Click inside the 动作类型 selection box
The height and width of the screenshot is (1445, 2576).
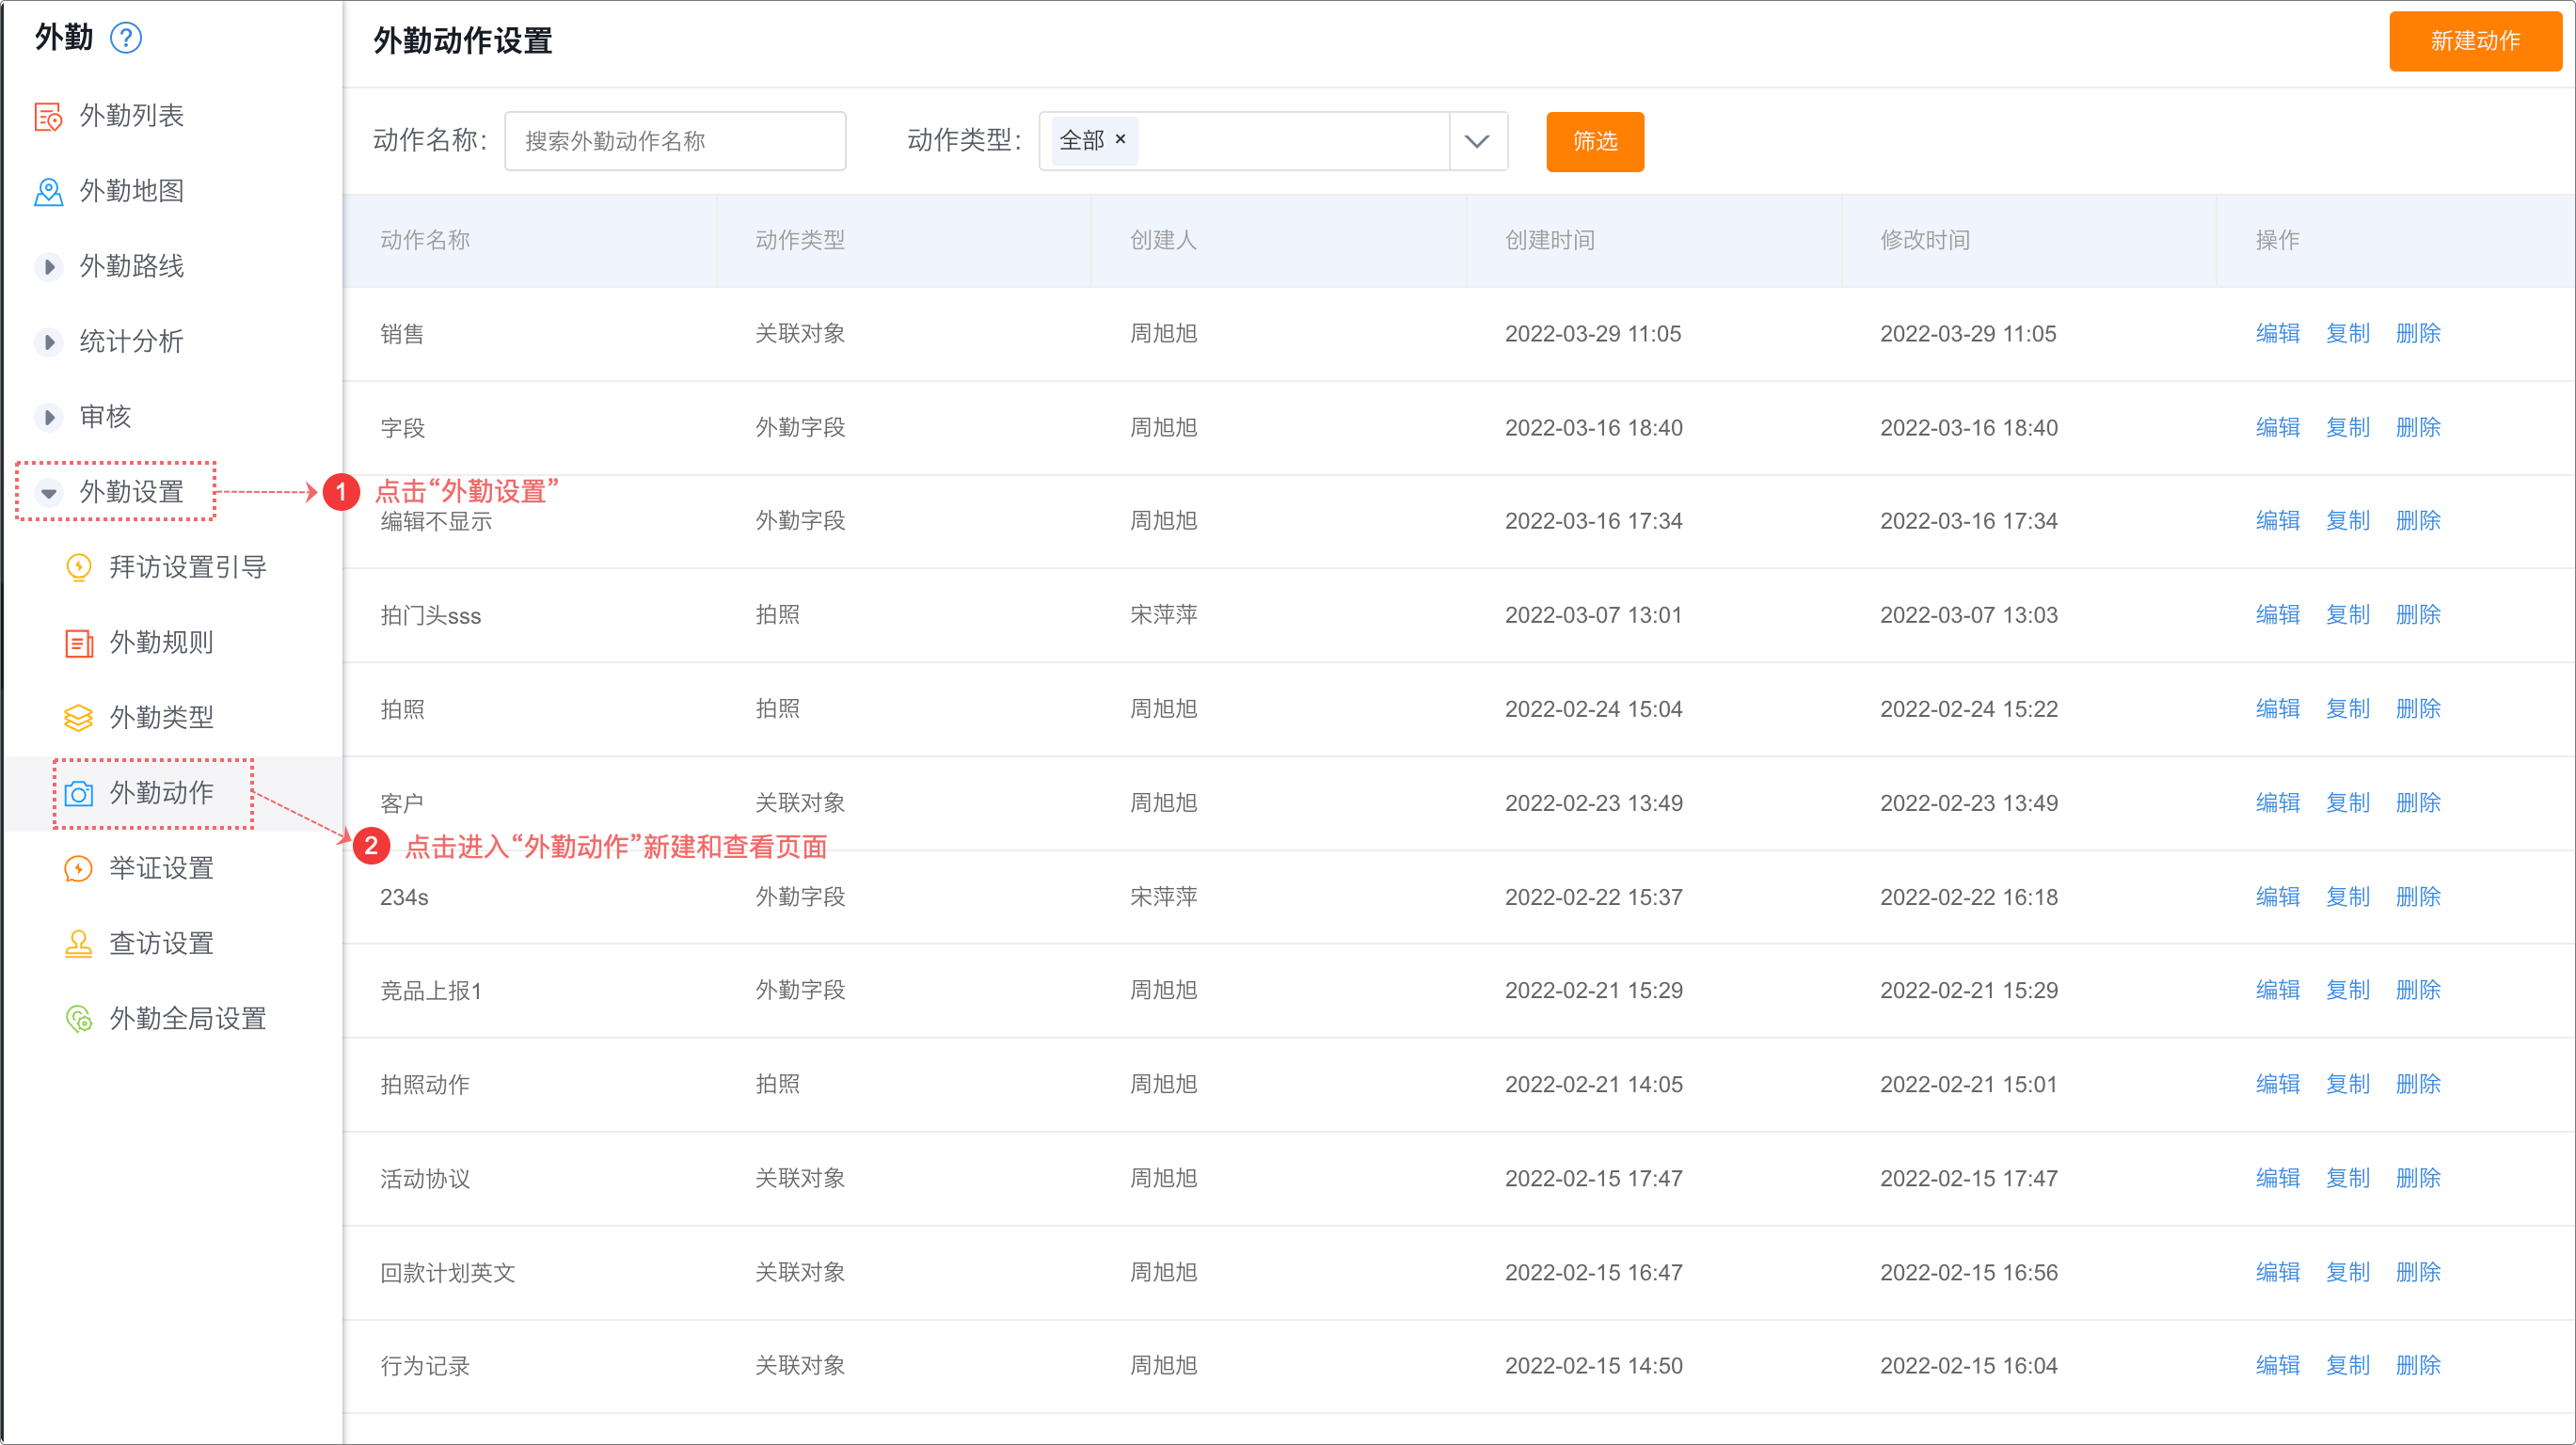(1273, 141)
